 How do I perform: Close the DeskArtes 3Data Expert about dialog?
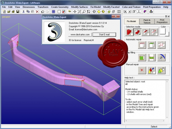click(x=116, y=16)
